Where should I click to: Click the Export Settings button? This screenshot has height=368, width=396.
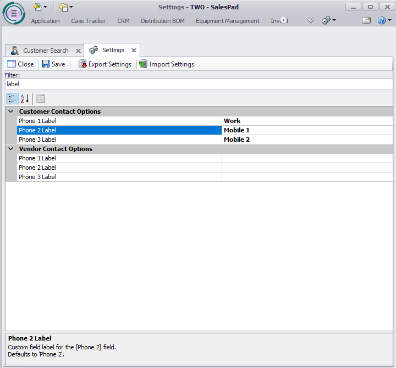(105, 64)
